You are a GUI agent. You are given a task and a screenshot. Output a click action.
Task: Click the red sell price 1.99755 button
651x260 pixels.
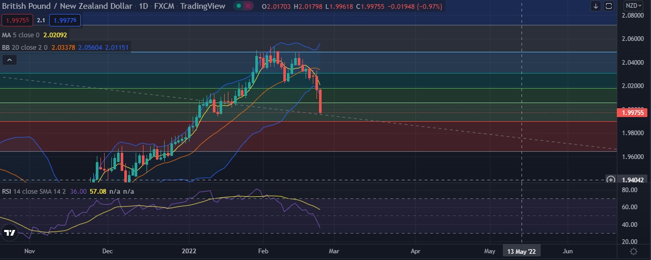tap(18, 20)
